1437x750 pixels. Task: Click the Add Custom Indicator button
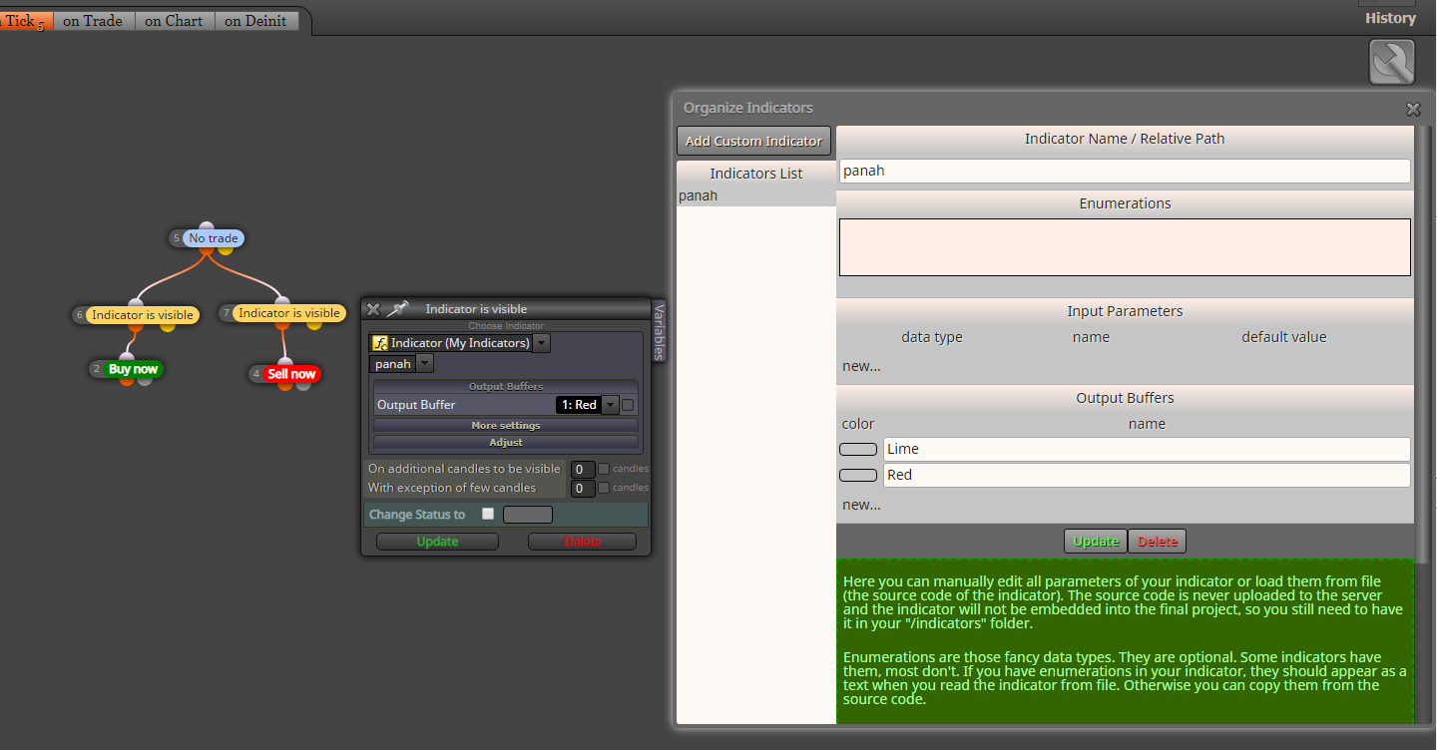753,141
